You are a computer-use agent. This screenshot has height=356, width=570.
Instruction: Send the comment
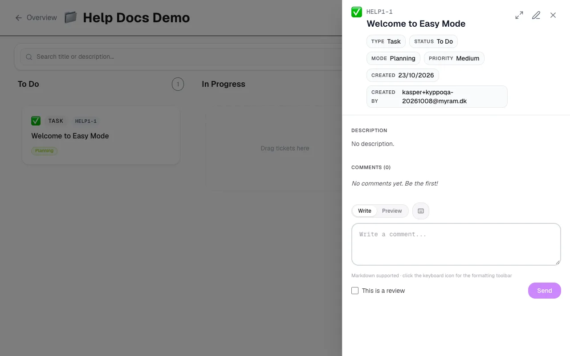545,291
